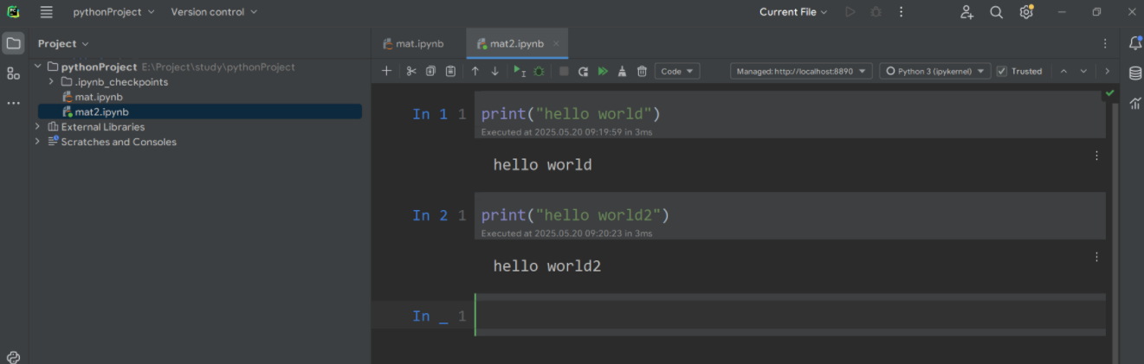
Task: Open the pythonProject project dropdown
Action: click(113, 12)
